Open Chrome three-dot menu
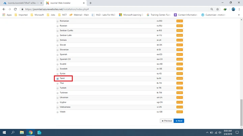This screenshot has width=243, height=136. pyautogui.click(x=239, y=9)
